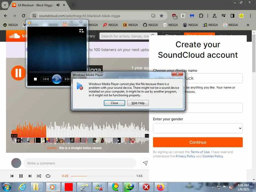Dismiss error dialog with the red X
Image resolution: width=256 pixels, height=192 pixels.
click(x=177, y=74)
